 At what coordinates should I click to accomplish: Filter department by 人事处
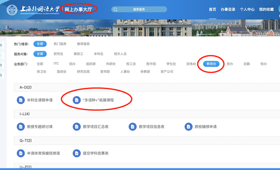click(125, 72)
